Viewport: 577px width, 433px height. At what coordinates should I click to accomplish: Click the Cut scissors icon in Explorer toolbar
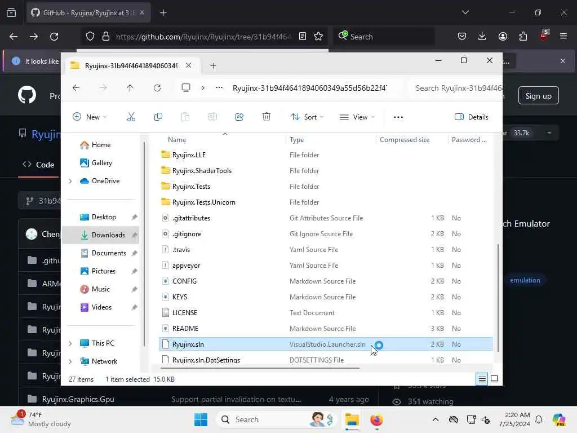click(131, 117)
